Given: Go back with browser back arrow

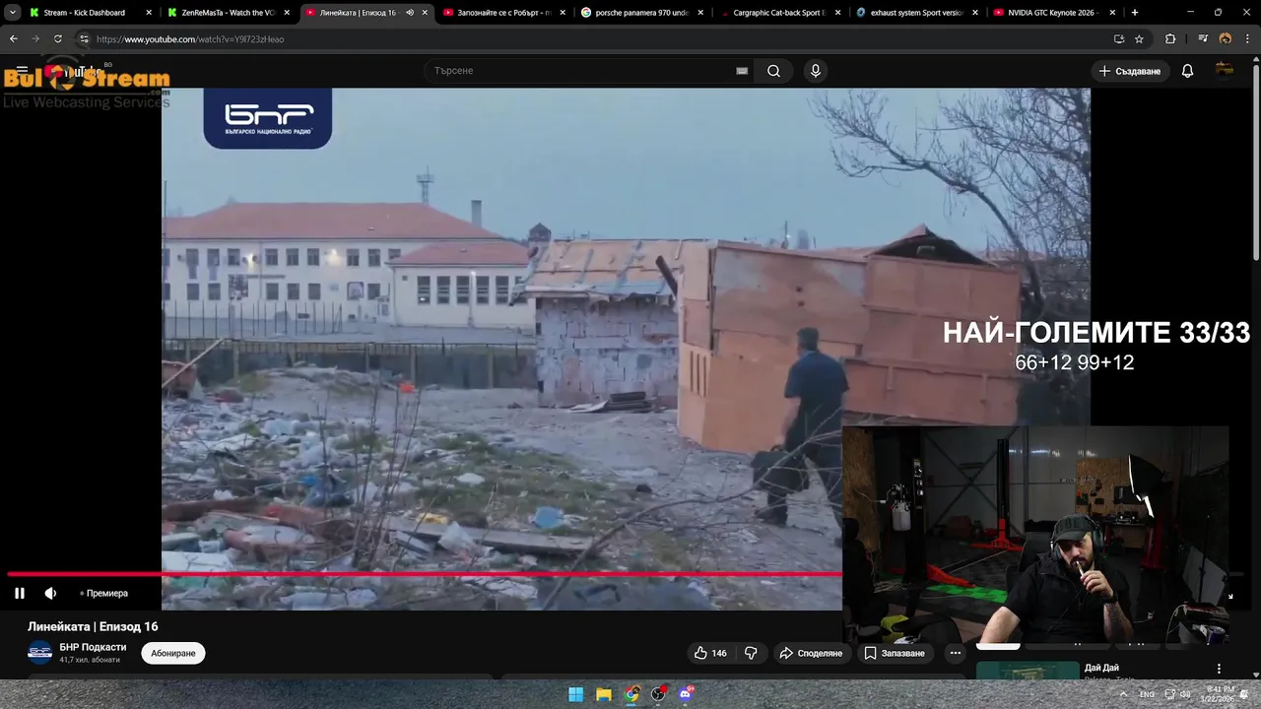Looking at the screenshot, I should [14, 39].
